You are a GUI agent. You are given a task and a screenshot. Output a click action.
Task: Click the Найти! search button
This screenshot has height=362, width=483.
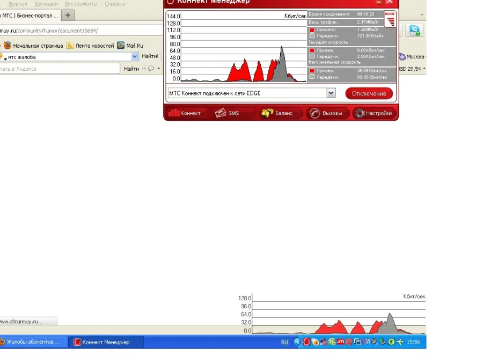pos(150,56)
